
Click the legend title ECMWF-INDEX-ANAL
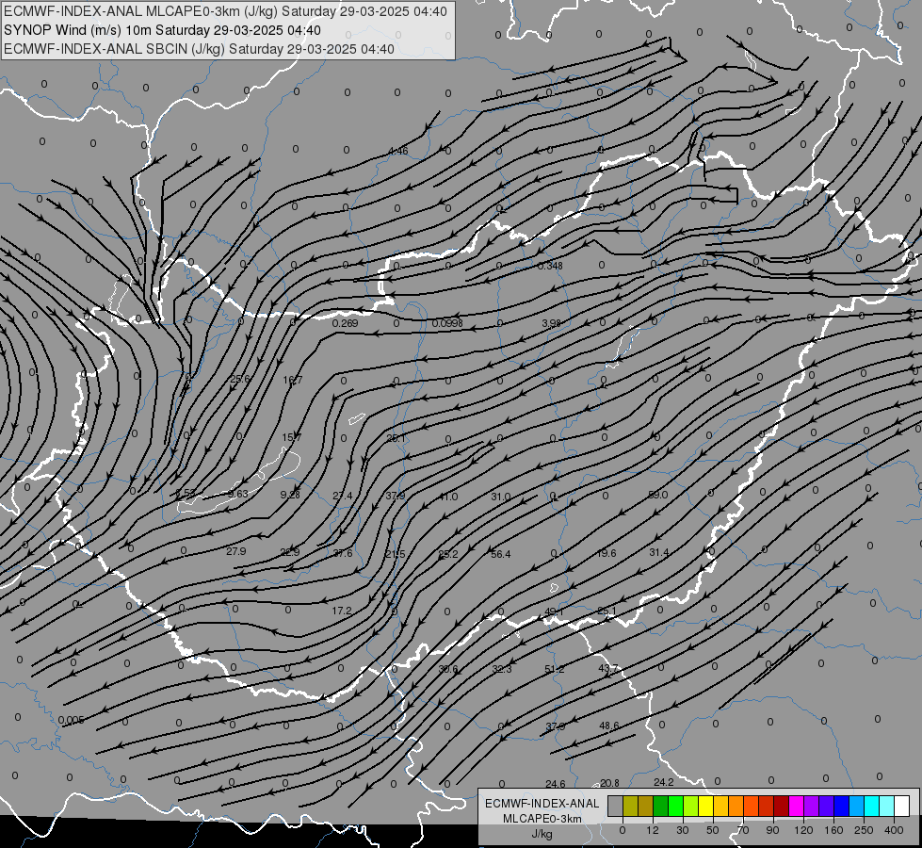[x=542, y=804]
